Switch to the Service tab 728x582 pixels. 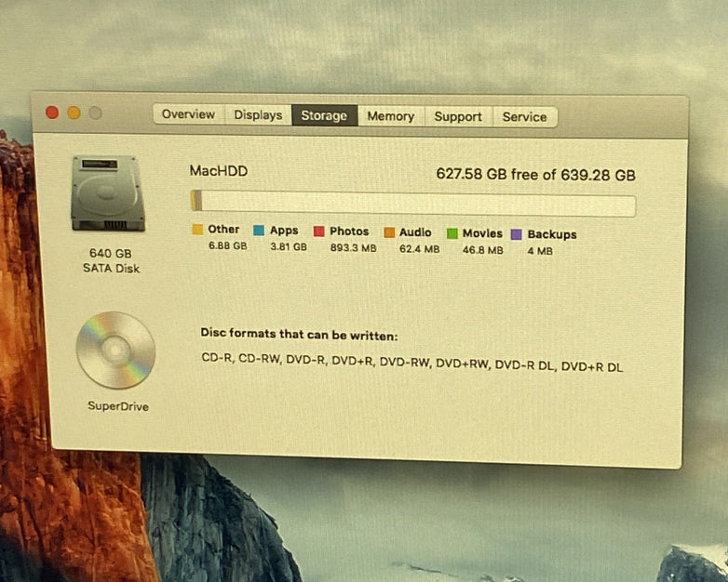tap(525, 117)
